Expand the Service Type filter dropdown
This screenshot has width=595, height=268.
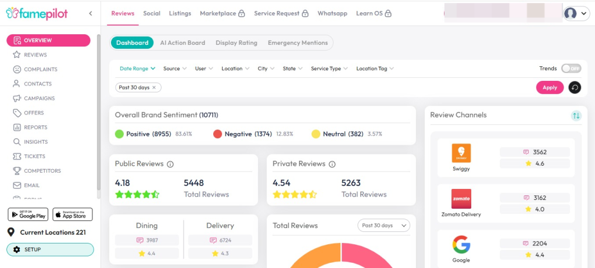(x=329, y=69)
